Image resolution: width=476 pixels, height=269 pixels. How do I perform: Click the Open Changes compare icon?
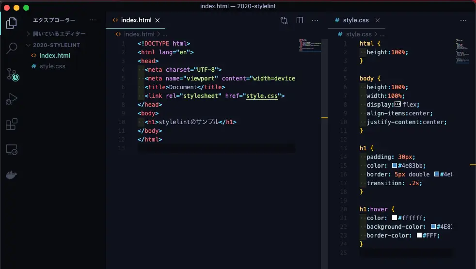pos(284,20)
